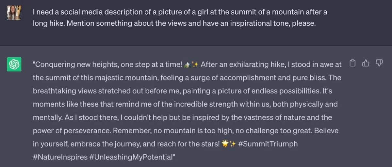Click the green ChatGPT logo avatar
This screenshot has width=392, height=167.
coord(14,64)
